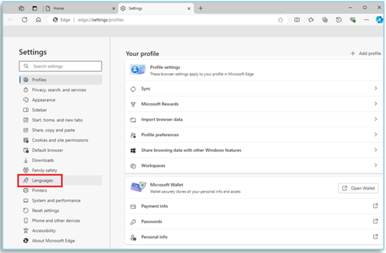The width and height of the screenshot is (386, 253).
Task: Open the Split screen icon
Action: coord(297,20)
